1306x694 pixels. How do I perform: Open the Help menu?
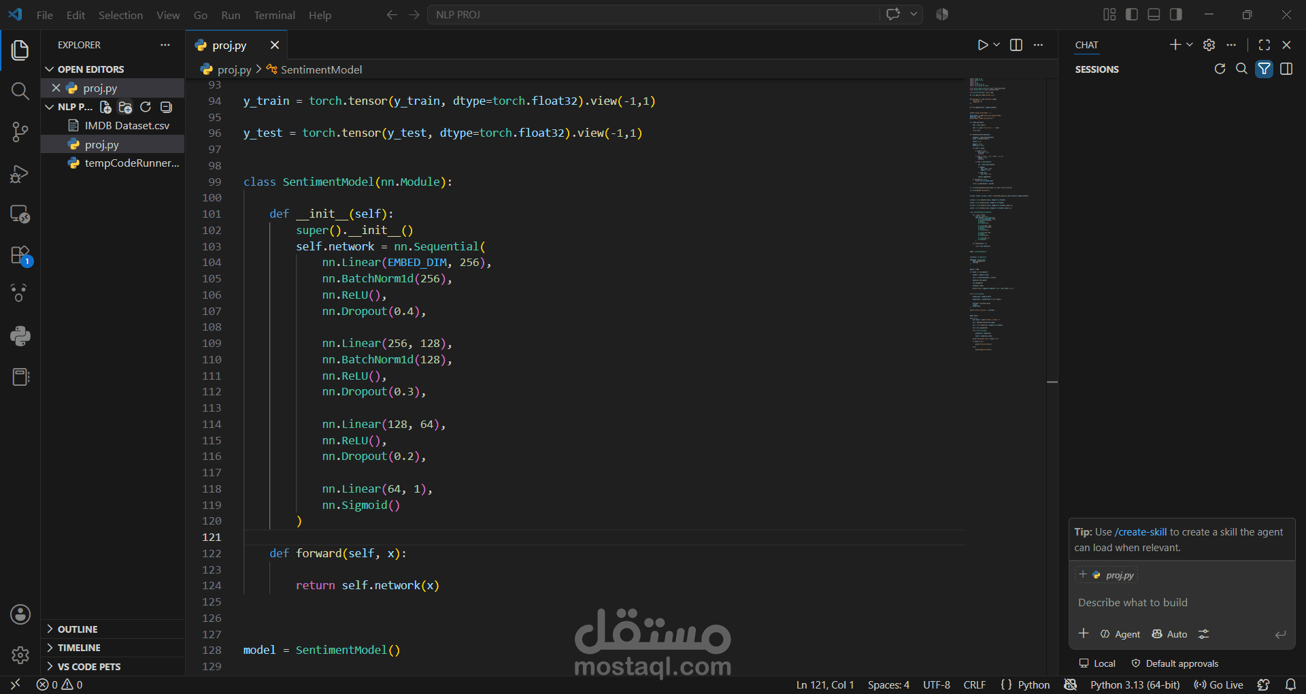320,15
